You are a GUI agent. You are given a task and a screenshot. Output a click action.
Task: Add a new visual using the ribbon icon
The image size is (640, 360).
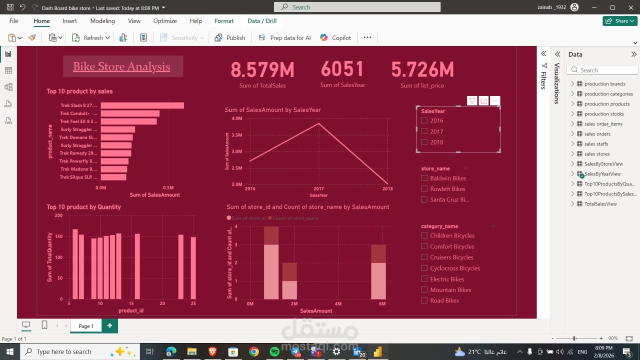(x=123, y=37)
